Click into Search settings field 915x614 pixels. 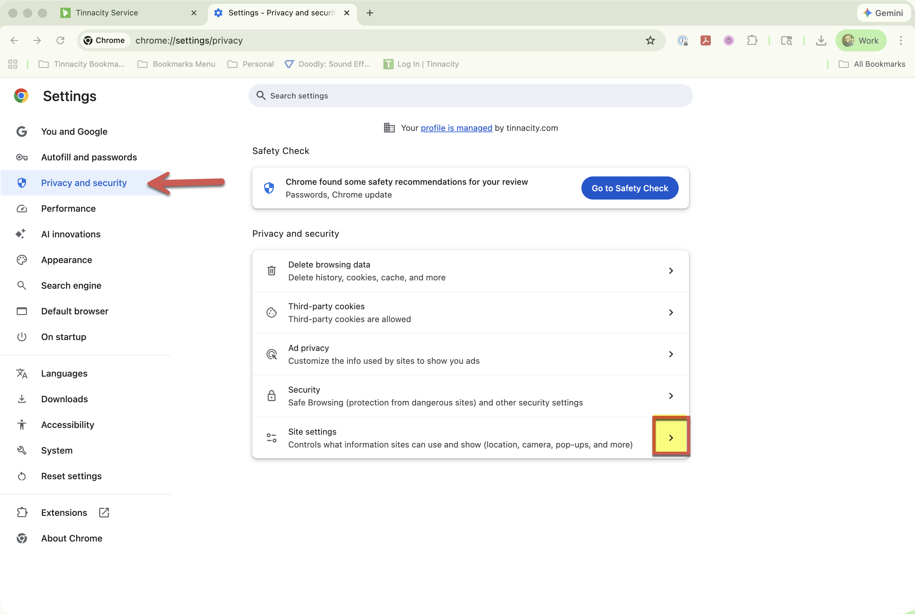pyautogui.click(x=470, y=96)
